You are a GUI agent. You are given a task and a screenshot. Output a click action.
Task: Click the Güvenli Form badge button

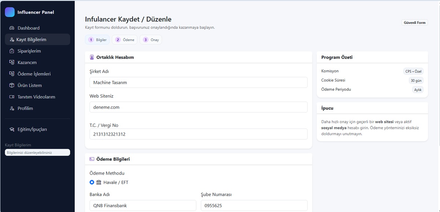pos(414,22)
